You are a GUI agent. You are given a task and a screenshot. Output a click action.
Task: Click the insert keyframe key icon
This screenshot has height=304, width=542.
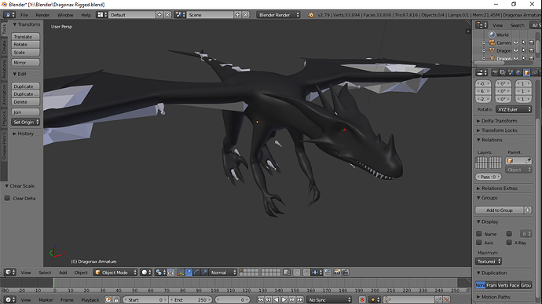coord(438,300)
